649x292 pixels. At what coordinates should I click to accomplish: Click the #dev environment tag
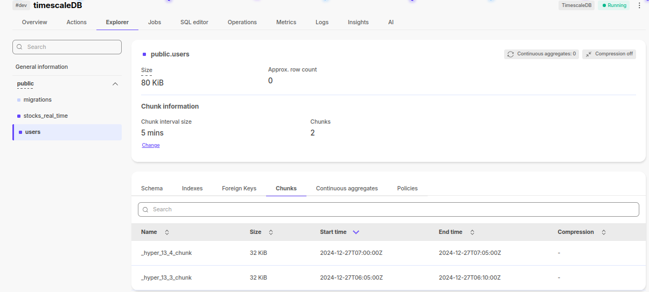click(22, 5)
